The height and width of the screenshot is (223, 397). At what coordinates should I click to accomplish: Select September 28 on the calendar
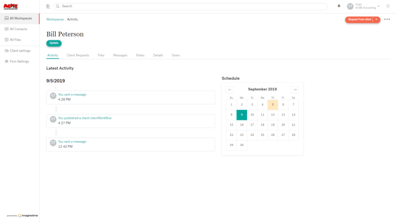click(x=294, y=135)
